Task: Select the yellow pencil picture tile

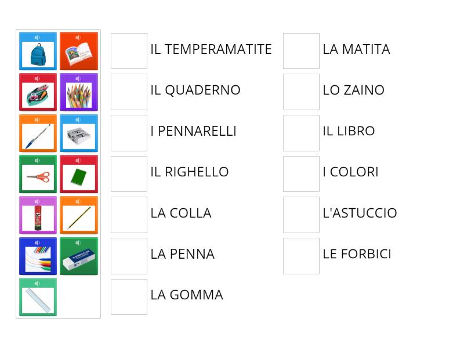Action: 79,216
